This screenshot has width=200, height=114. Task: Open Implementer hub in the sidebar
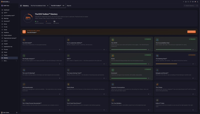[9, 47]
